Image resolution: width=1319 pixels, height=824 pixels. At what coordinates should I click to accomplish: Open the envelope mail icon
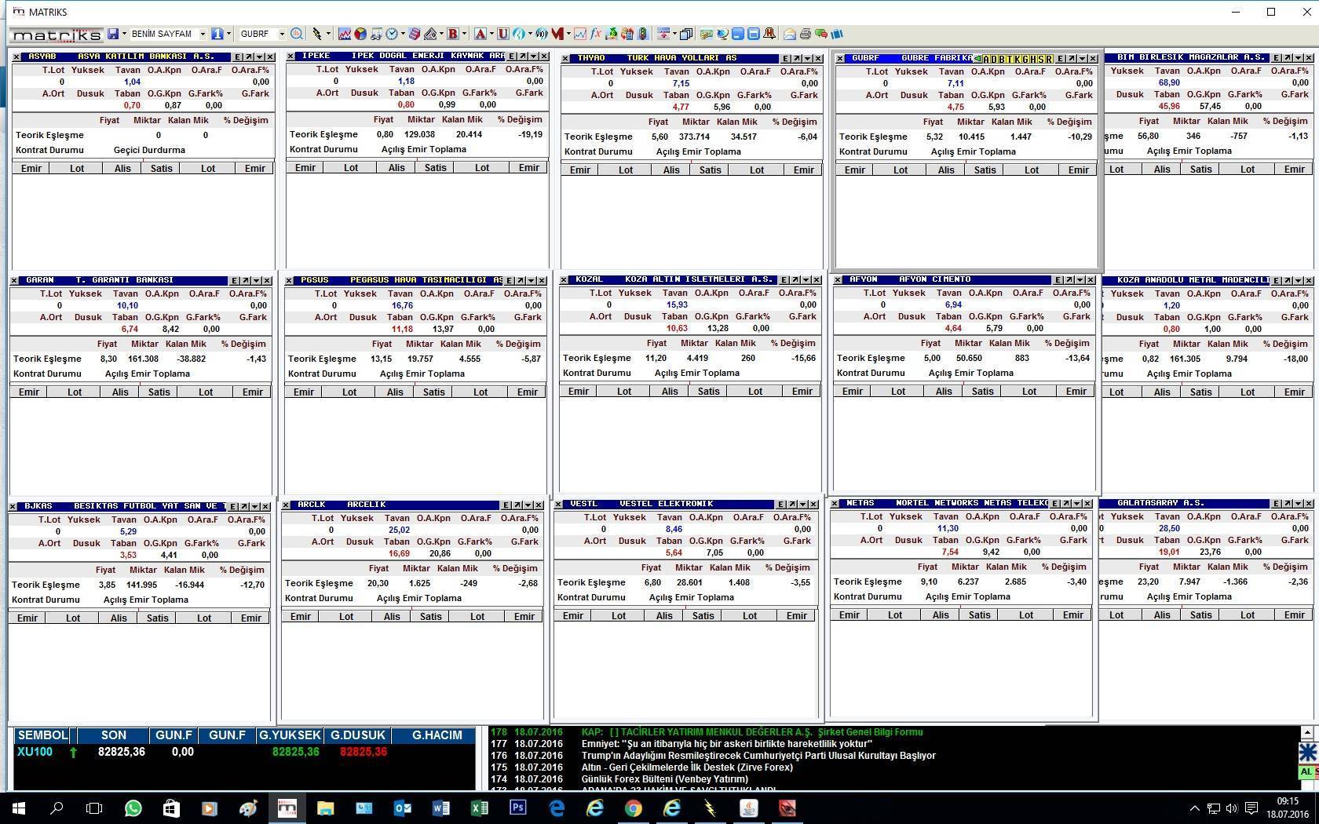(790, 34)
